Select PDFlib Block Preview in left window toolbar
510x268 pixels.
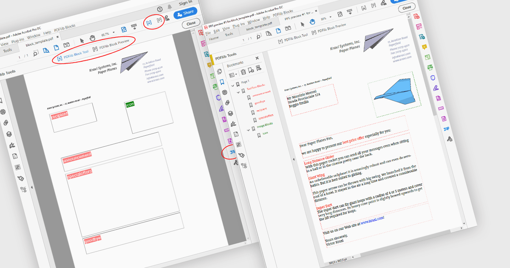(x=110, y=45)
